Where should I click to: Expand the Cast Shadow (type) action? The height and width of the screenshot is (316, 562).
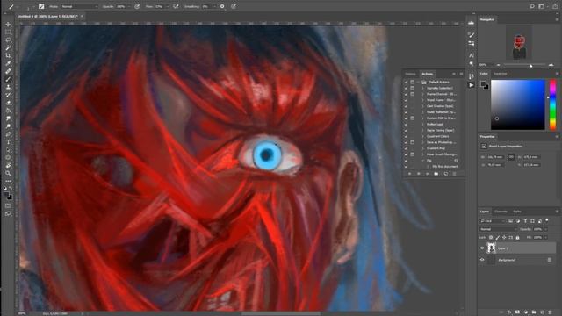coord(423,106)
